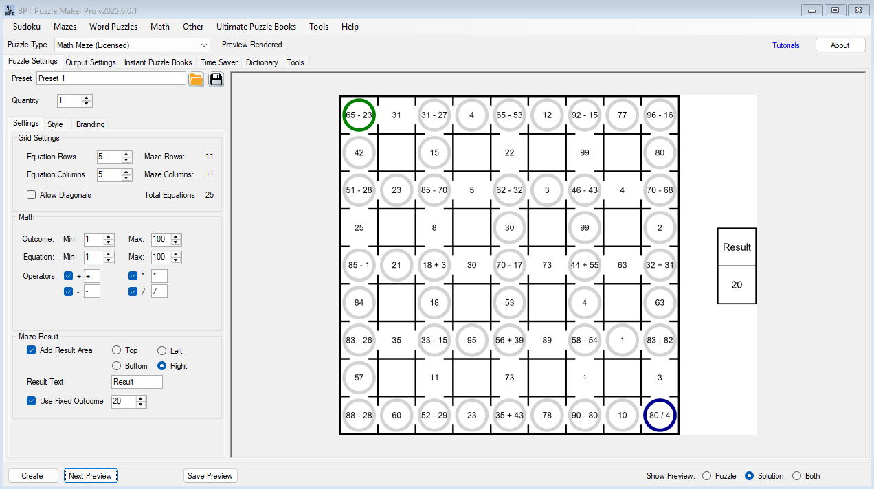Screen dimensions: 874x489
Task: Click the Next Preview button
Action: point(91,476)
